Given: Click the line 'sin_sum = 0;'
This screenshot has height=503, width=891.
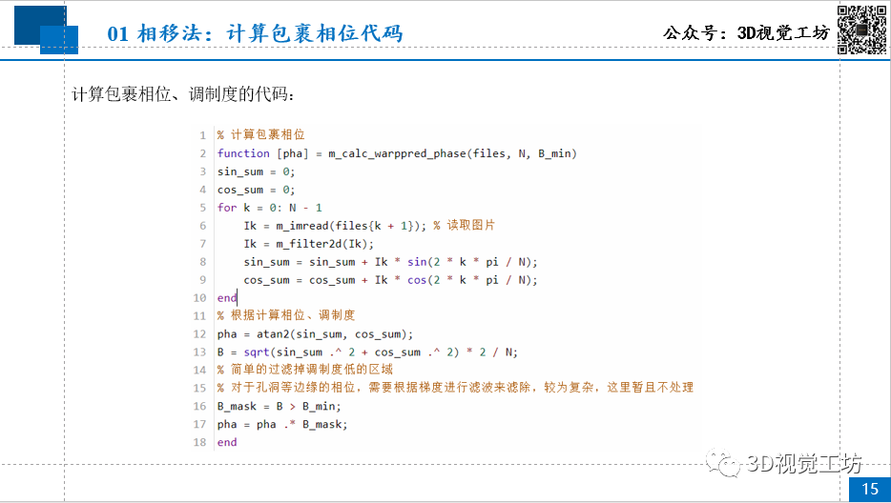Looking at the screenshot, I should [257, 171].
